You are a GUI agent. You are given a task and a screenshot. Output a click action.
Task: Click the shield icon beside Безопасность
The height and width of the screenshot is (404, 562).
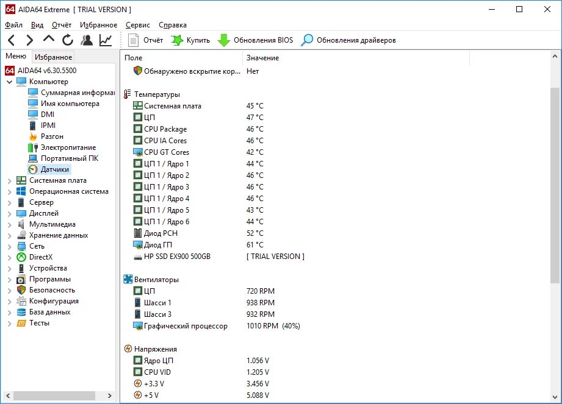point(21,290)
